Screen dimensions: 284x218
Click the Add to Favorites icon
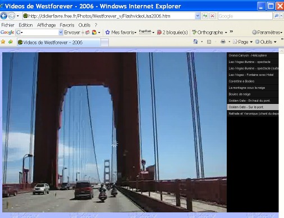click(x=11, y=42)
